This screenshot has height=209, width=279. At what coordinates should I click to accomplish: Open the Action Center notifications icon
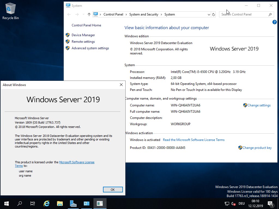click(x=270, y=204)
